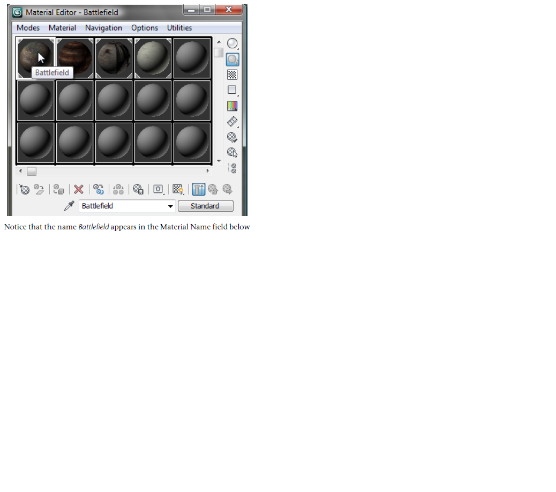The height and width of the screenshot is (492, 556).
Task: Click the Get Material icon
Action: tap(25, 189)
